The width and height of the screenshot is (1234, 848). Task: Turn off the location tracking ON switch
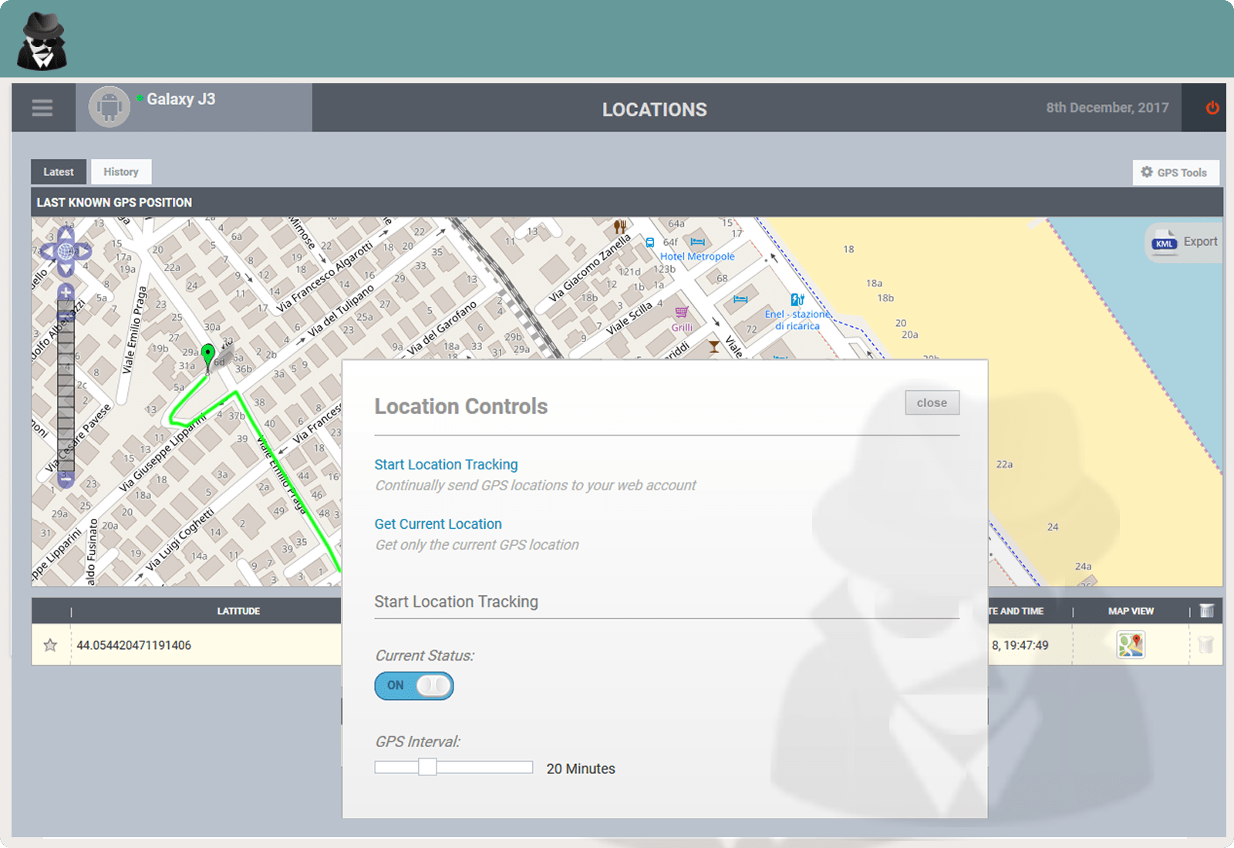414,685
